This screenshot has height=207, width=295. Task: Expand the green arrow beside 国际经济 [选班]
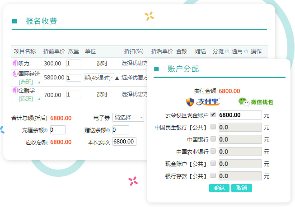[39, 82]
